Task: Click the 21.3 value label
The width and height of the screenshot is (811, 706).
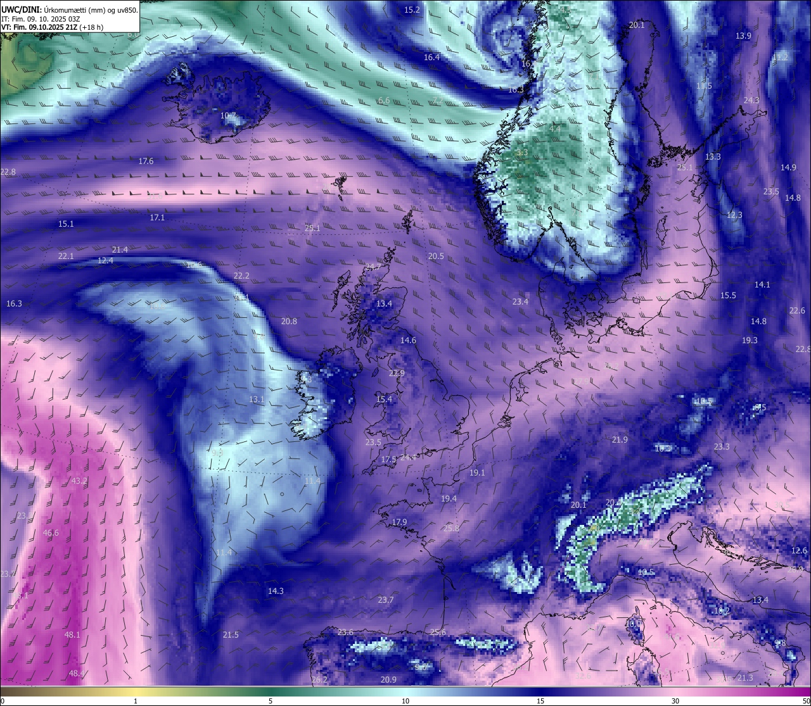Action: pos(745,678)
